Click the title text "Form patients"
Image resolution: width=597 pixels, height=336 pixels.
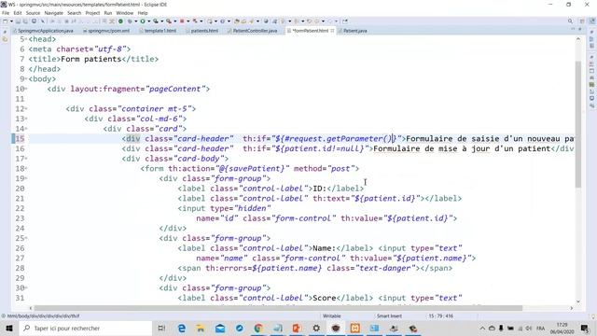(x=90, y=59)
